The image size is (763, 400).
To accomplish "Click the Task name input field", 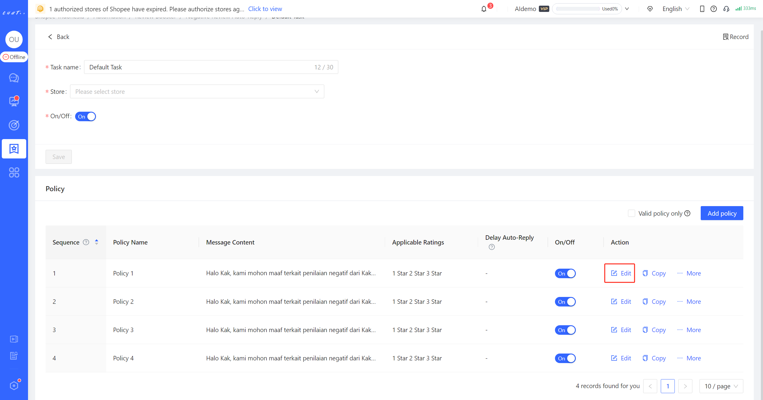I will [211, 67].
